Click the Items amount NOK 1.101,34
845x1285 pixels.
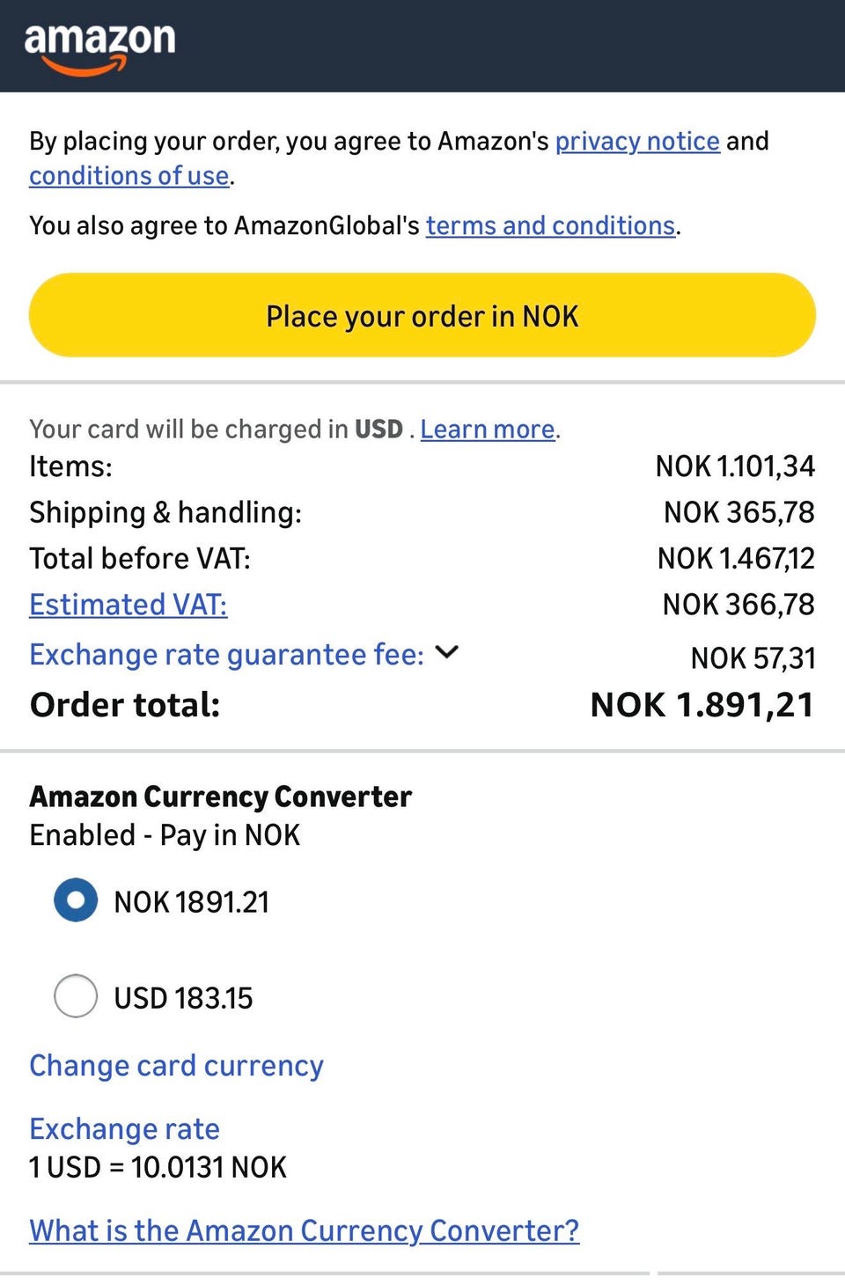click(x=735, y=466)
